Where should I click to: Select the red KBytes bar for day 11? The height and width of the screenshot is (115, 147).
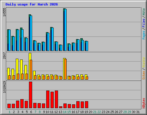(52, 100)
